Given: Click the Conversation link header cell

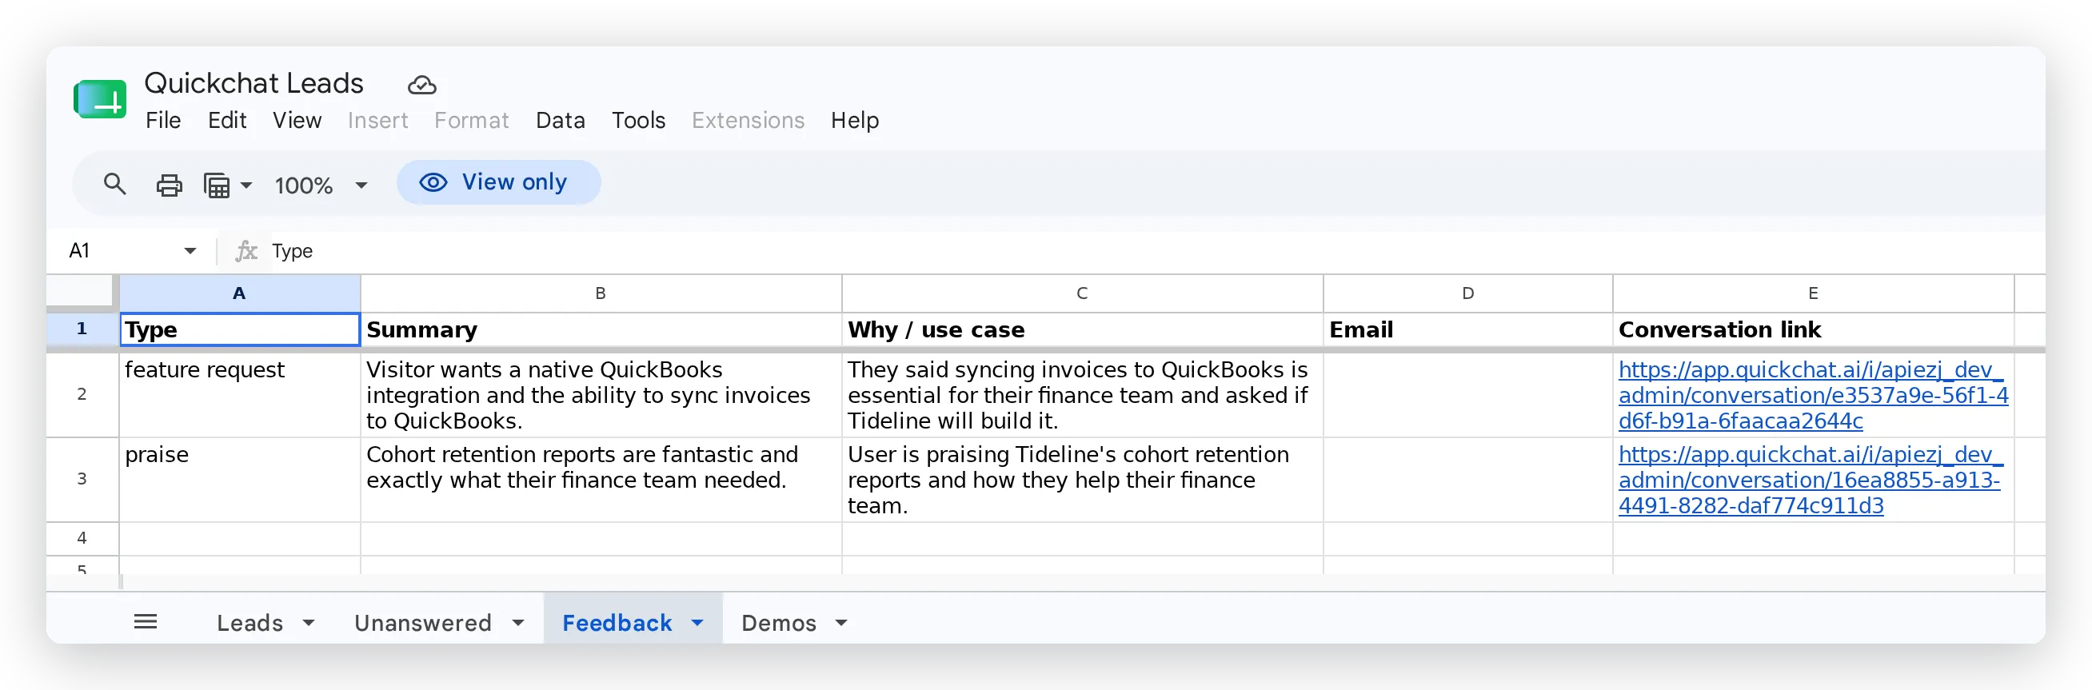Looking at the screenshot, I should tap(1814, 329).
